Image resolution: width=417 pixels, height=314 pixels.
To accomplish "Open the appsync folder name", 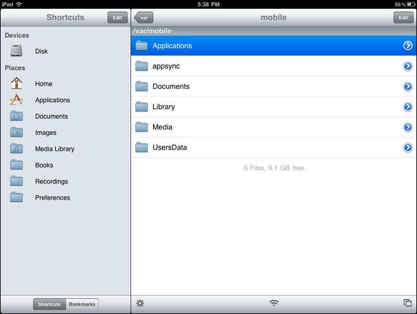I will pyautogui.click(x=166, y=66).
